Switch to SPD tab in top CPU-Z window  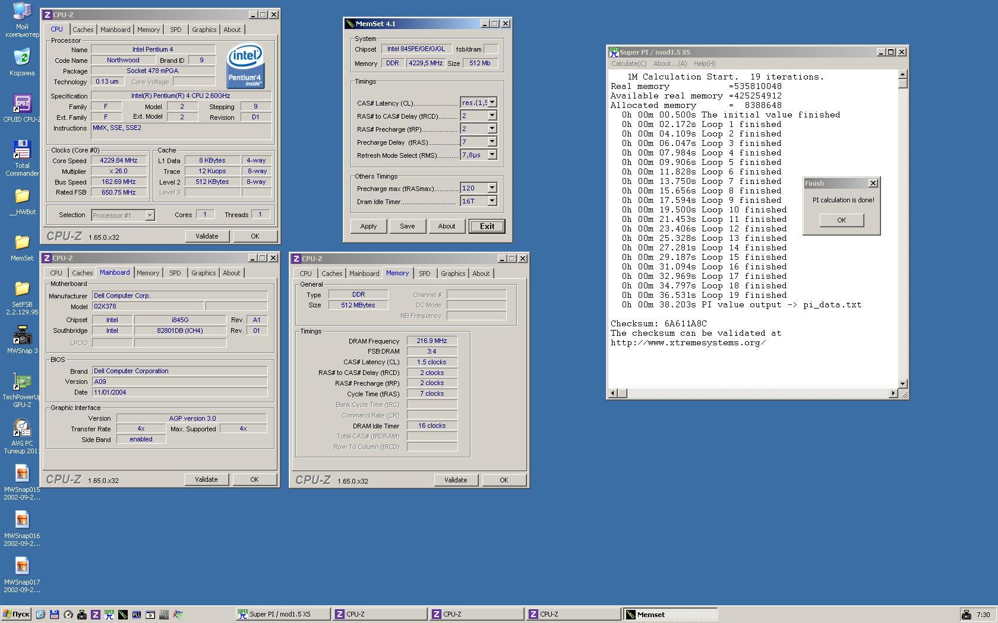176,30
